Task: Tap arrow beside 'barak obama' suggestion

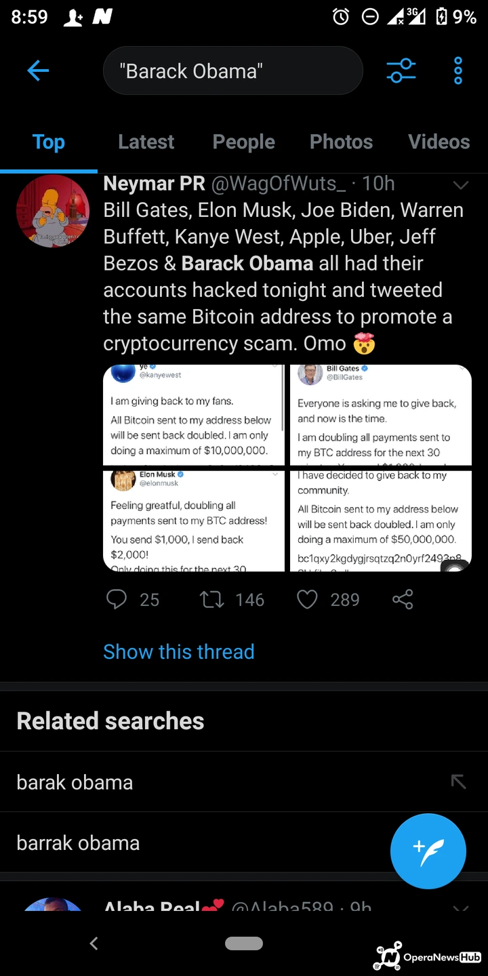Action: coord(458,782)
